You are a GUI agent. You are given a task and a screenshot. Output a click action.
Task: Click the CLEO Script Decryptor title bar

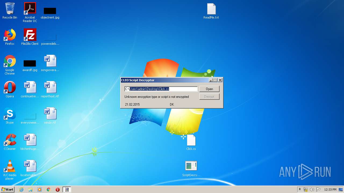point(164,80)
